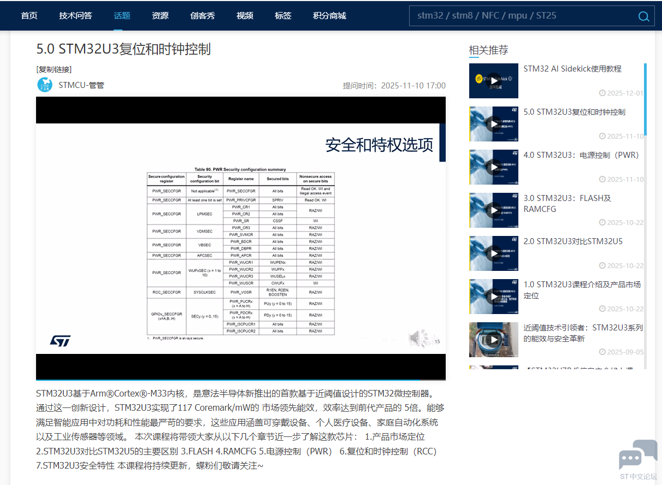Go to 首页 in navigation bar
Viewport: 662px width, 485px height.
(x=29, y=15)
